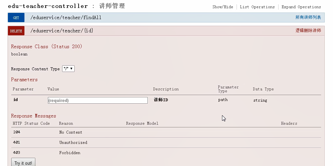Click the 401 status code
This screenshot has width=333, height=166.
pos(17,142)
